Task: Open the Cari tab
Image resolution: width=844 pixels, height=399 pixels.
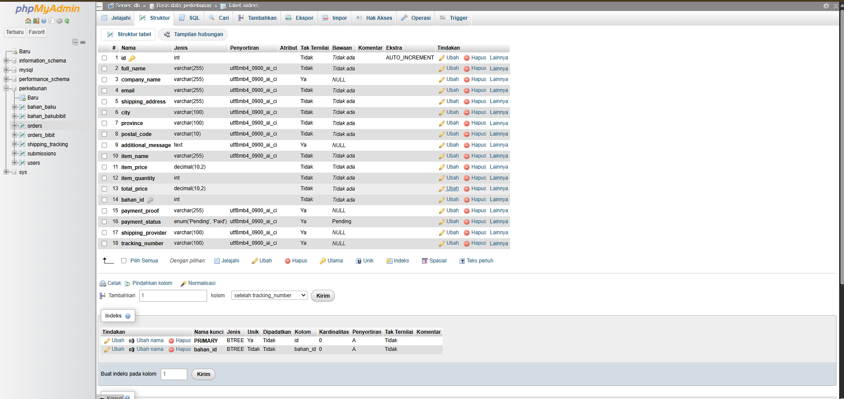Action: pos(219,18)
